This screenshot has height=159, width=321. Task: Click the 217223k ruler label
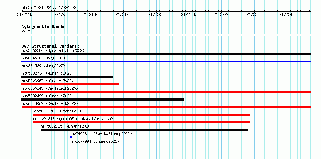254,14
